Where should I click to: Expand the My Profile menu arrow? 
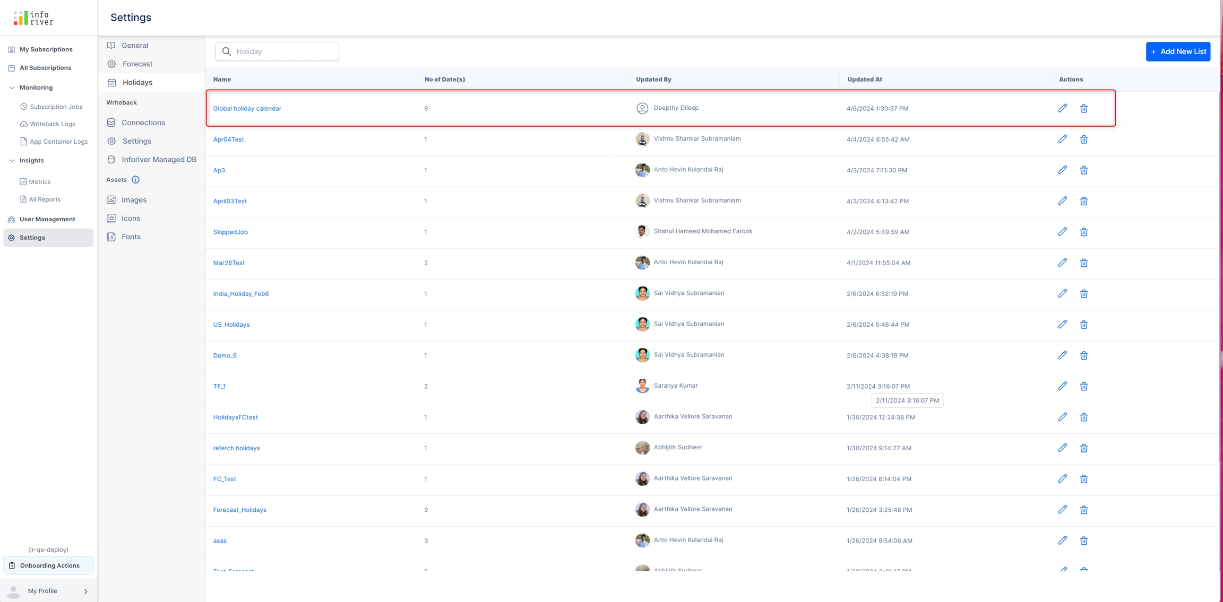pyautogui.click(x=86, y=591)
